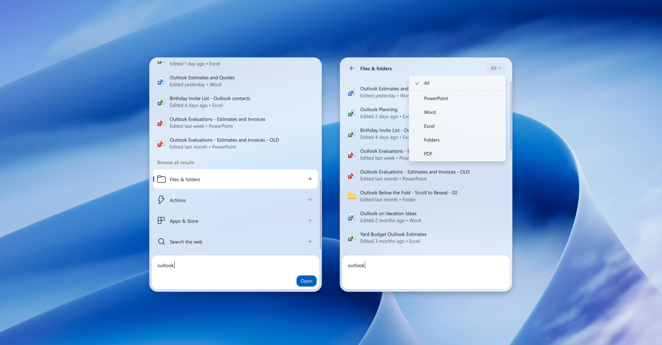Click PowerPoint icon of 'Edited last week' result in left panel
This screenshot has width=662, height=345.
161,122
